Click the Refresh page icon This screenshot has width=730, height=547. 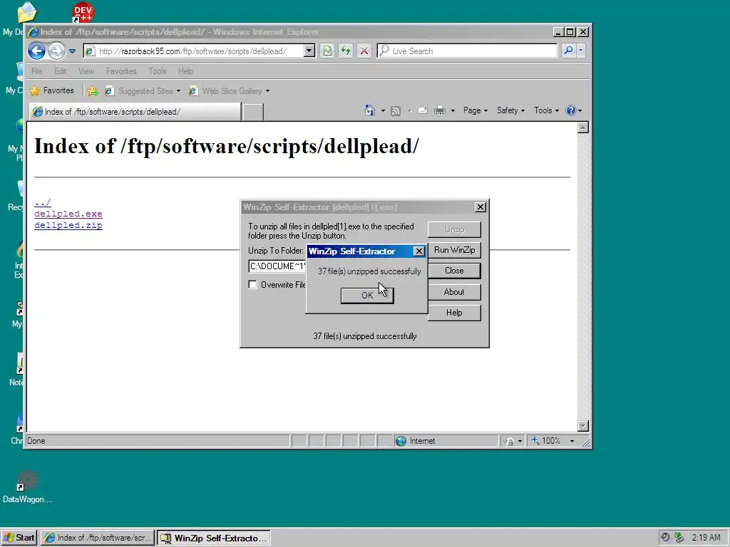[346, 51]
